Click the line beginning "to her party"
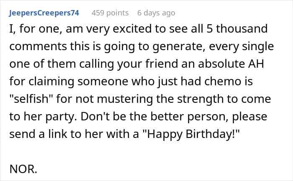This screenshot has height=181, width=293. (x=138, y=117)
